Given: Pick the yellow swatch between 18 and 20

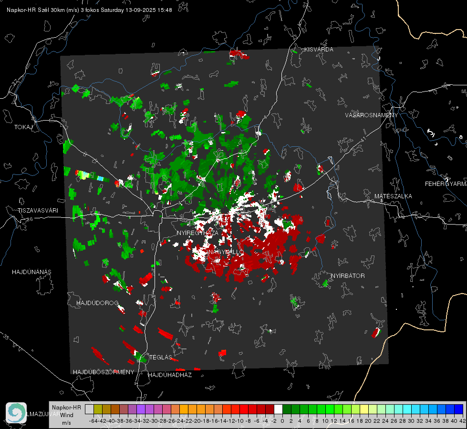Looking at the screenshot, I should [x=364, y=409].
